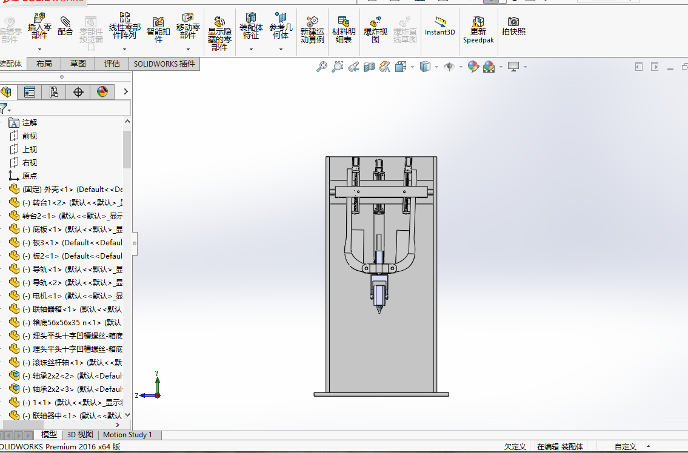Open dropdown arrow under 线性零部件阵列
Viewport: 688px width, 453px height.
coord(125,49)
